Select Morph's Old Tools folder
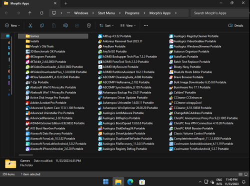250x186 pixels. pyautogui.click(x=39, y=46)
